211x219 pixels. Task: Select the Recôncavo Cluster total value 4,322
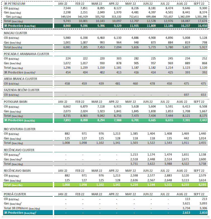185,164
